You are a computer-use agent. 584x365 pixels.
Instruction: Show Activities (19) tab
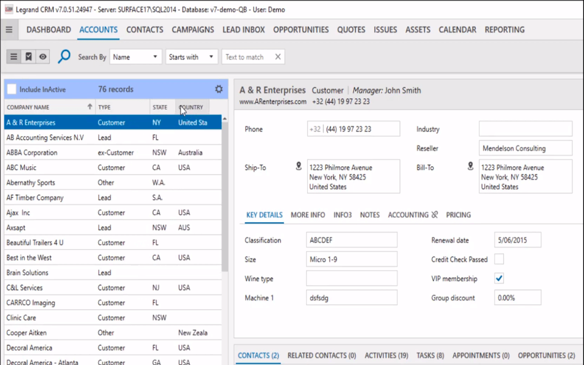[x=386, y=355]
